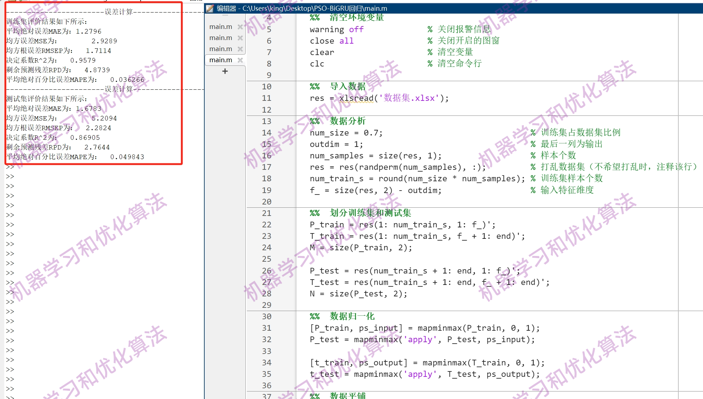This screenshot has width=703, height=399.
Task: Place cursor on 'num_size = 0.7' line
Action: click(346, 133)
